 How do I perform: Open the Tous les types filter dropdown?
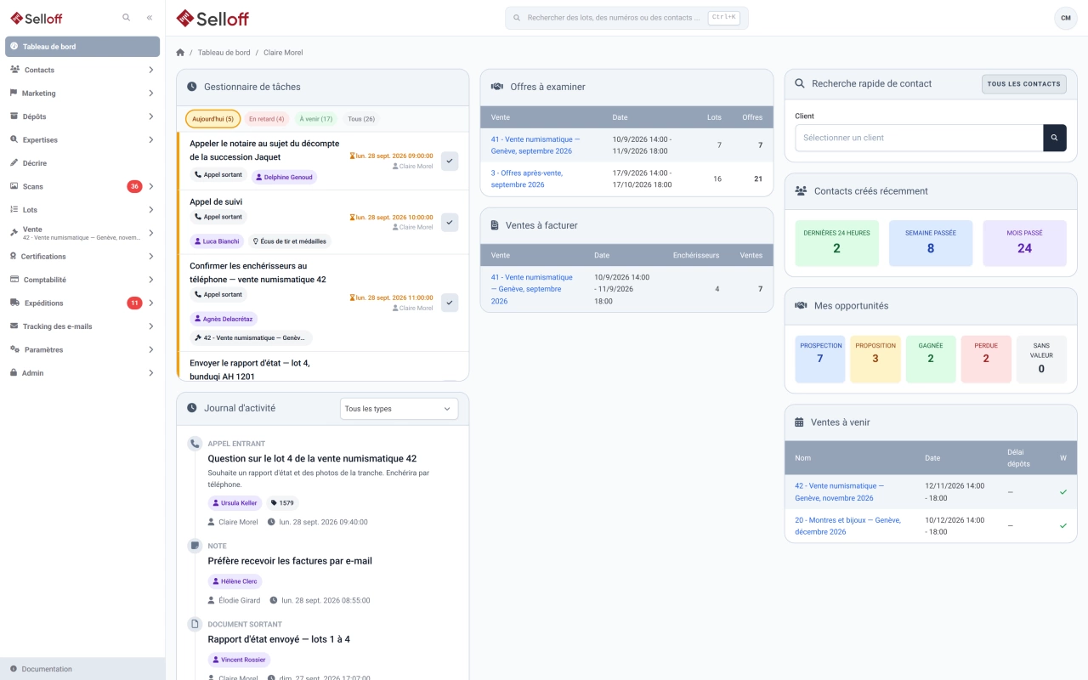coord(399,409)
